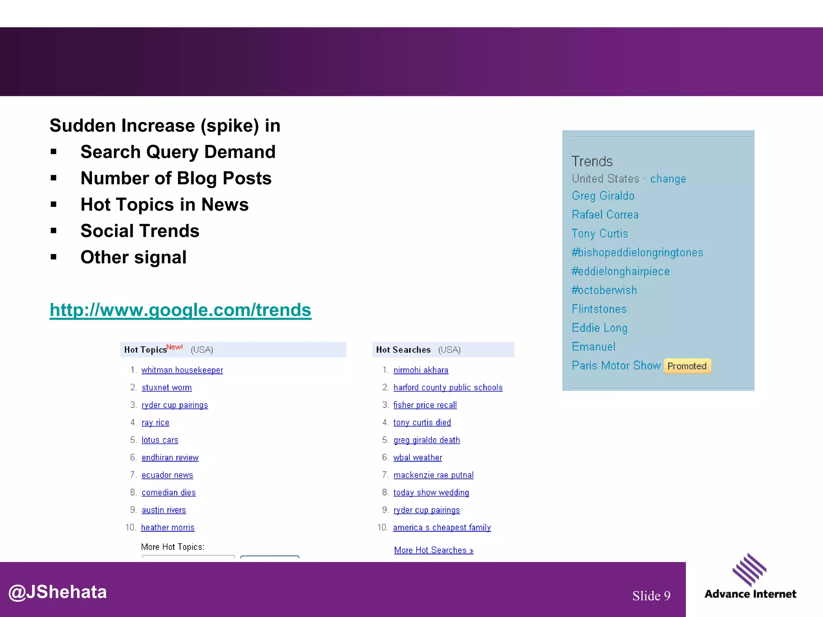Click 'Other signal' bullet text
This screenshot has height=617, width=823.
click(133, 257)
